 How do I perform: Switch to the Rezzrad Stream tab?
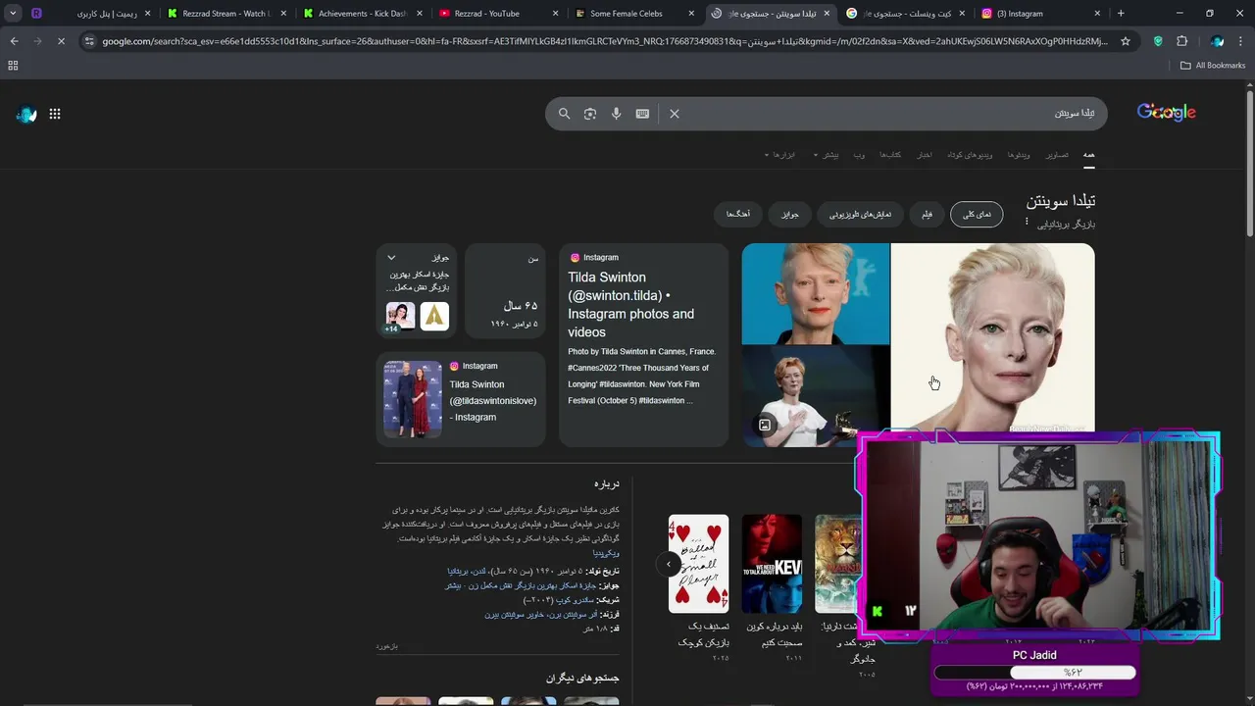(227, 14)
